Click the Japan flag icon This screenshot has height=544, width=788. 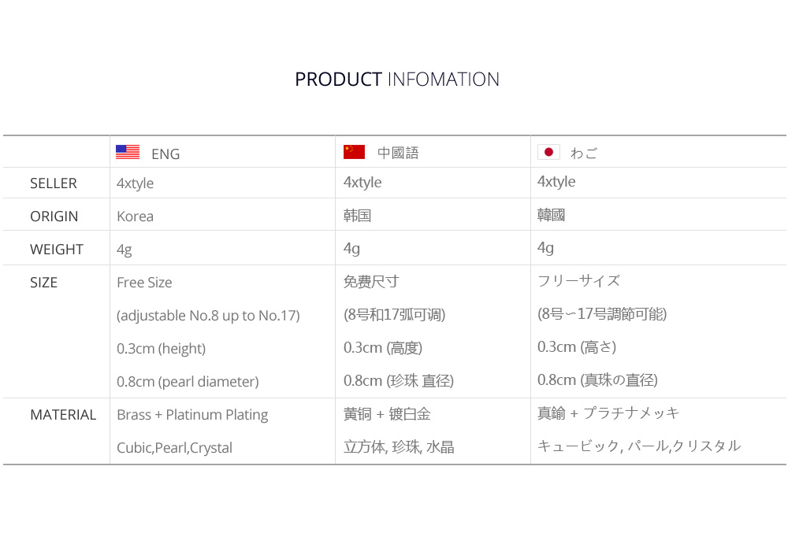pos(548,152)
